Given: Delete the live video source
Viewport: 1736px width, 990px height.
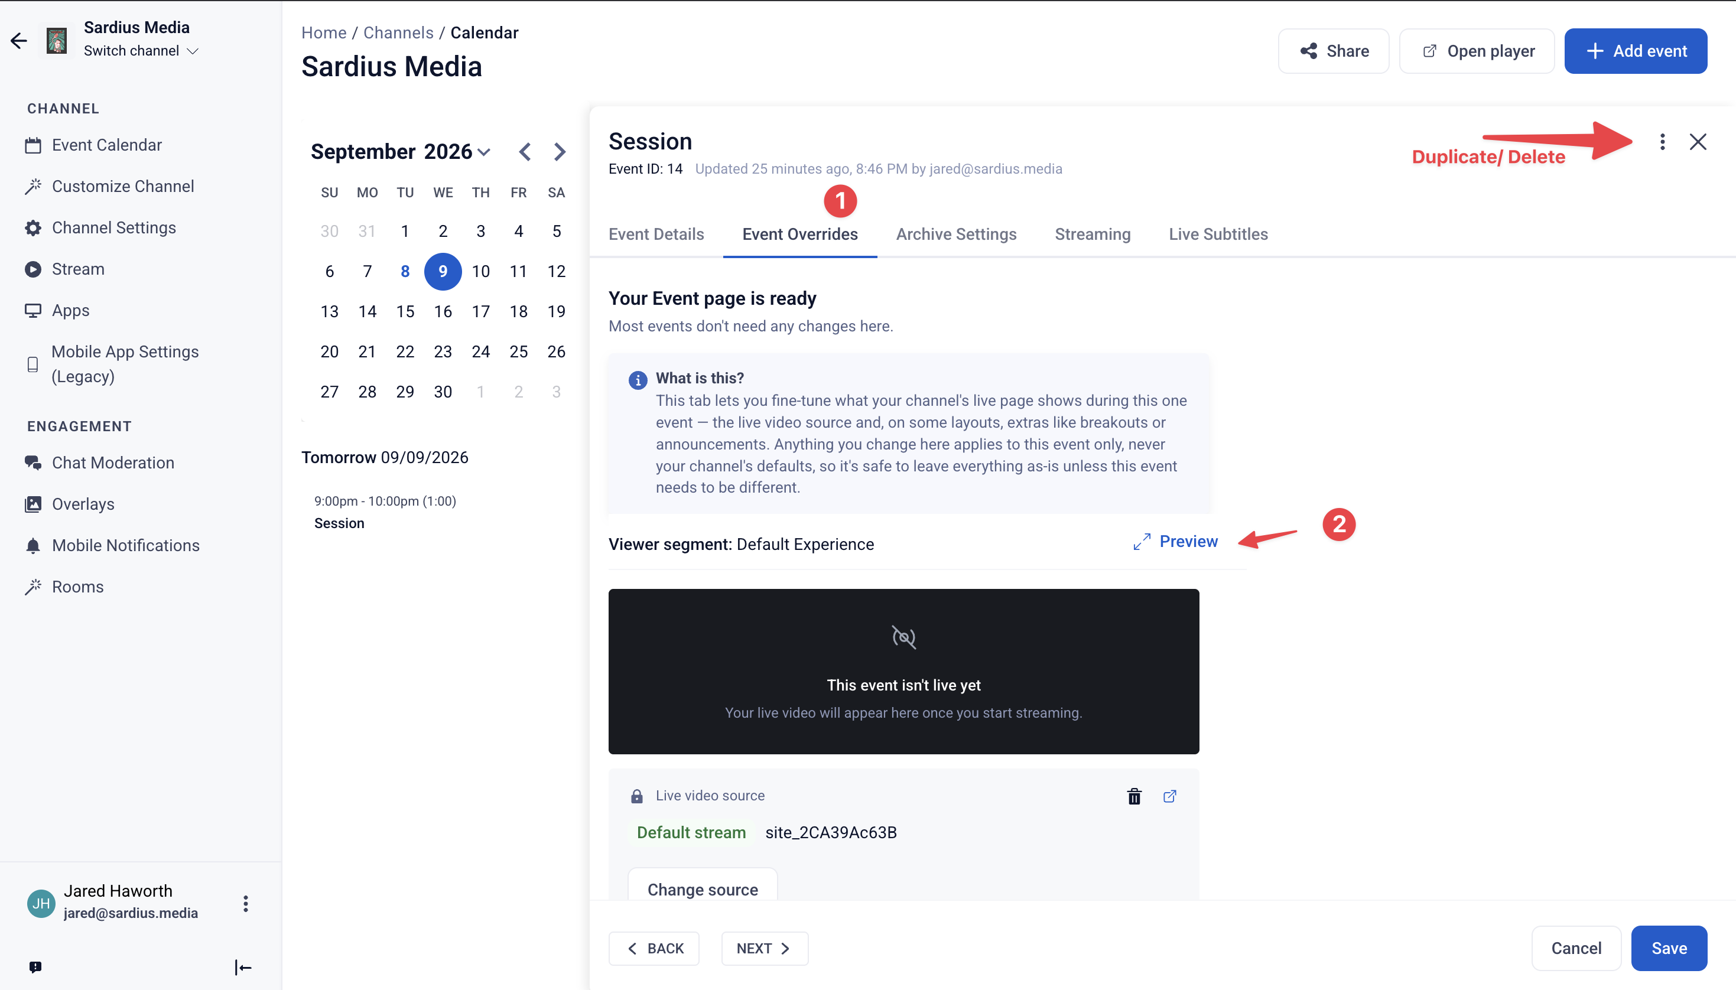Looking at the screenshot, I should coord(1133,796).
